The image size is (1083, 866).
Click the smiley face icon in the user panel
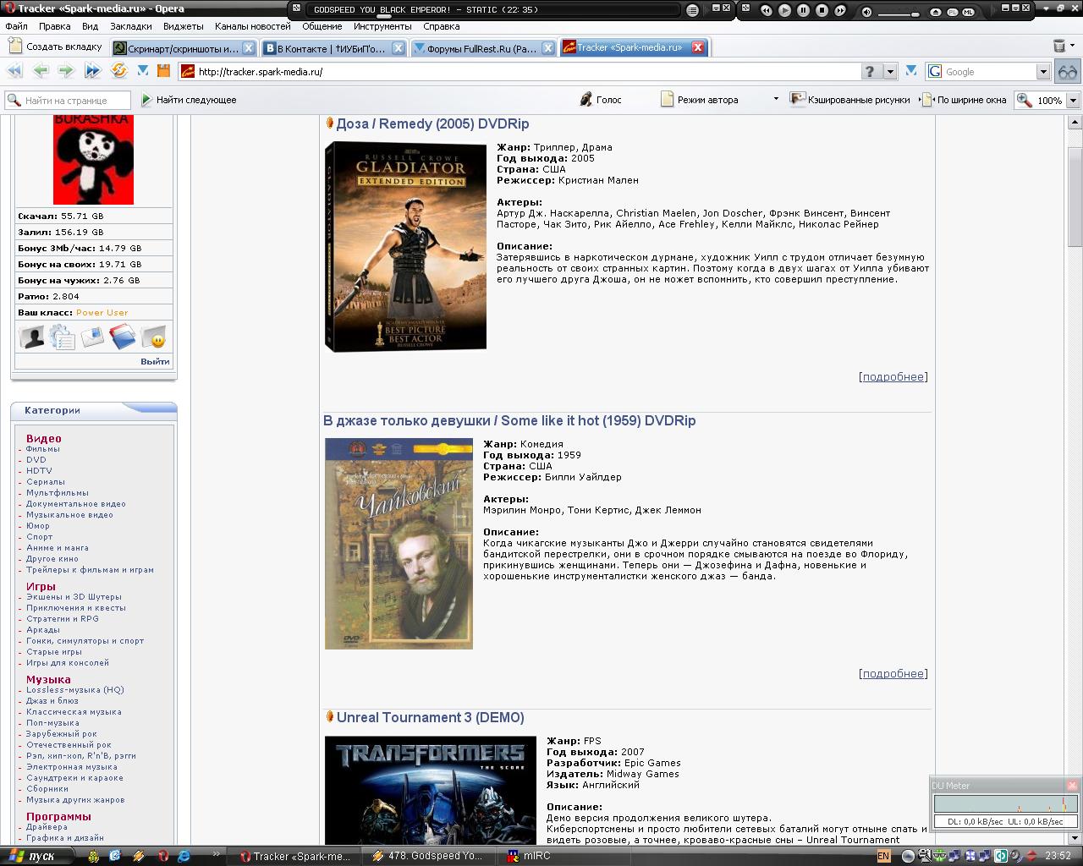(x=154, y=337)
